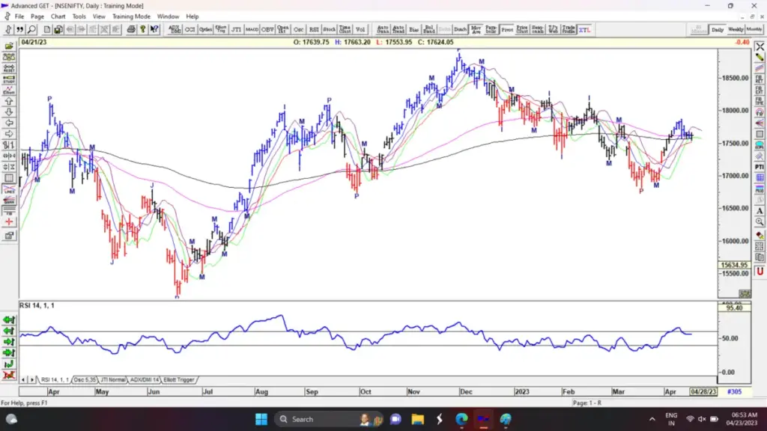Add the RSI study from toolbar
The image size is (767, 431).
[314, 29]
